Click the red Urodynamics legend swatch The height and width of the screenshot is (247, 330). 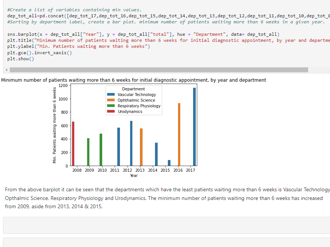click(111, 112)
